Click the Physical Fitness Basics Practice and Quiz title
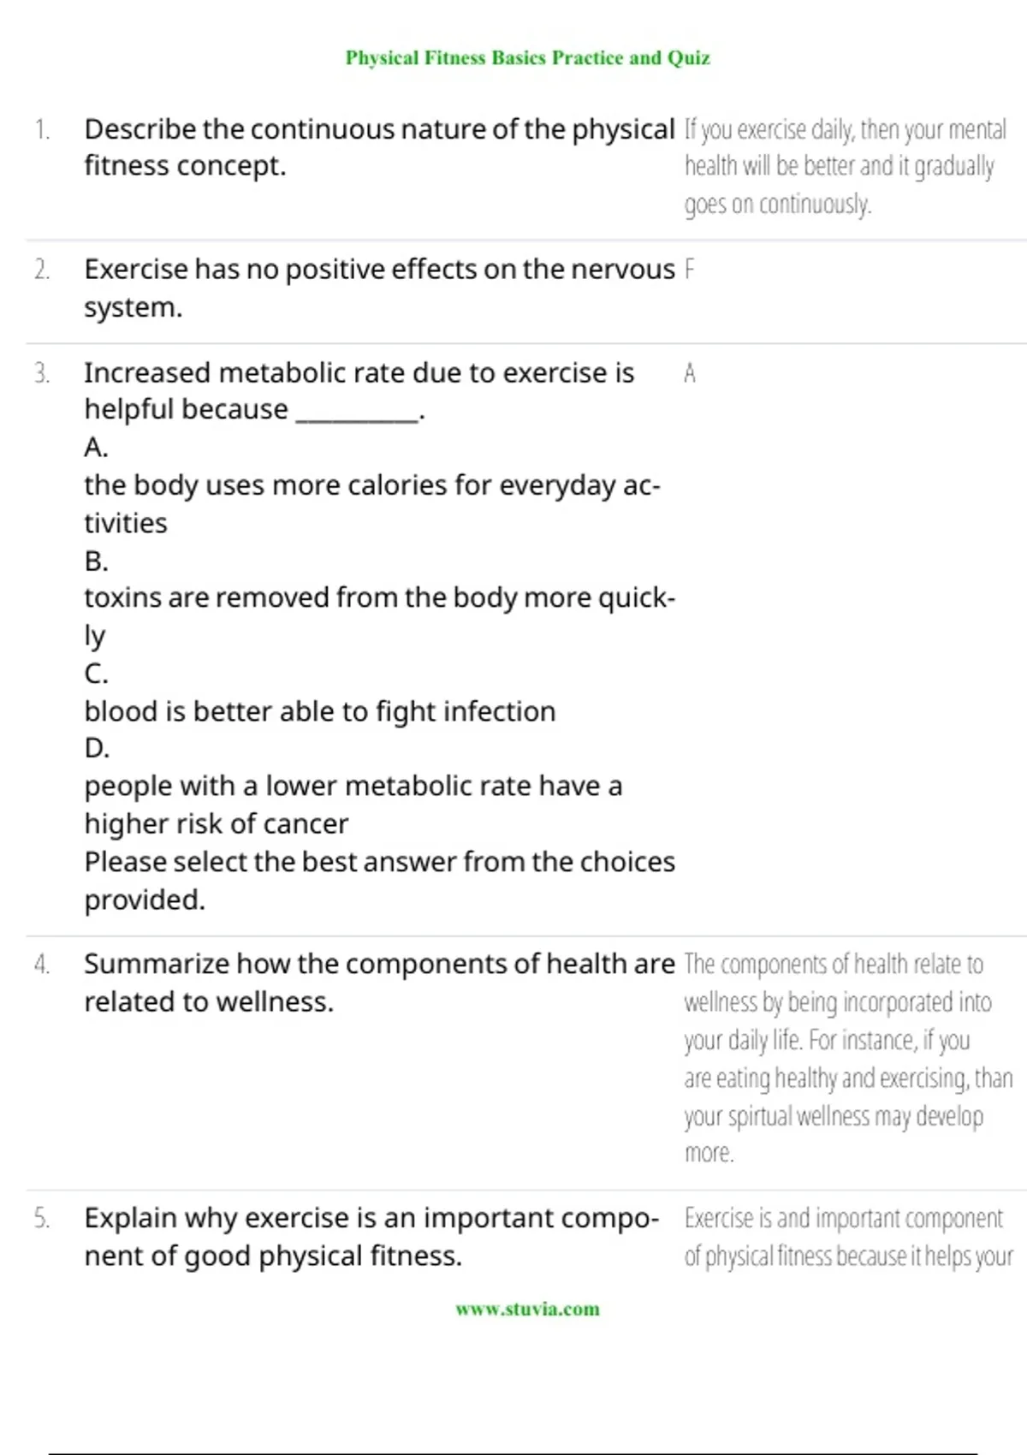1027x1455 pixels. pyautogui.click(x=527, y=58)
